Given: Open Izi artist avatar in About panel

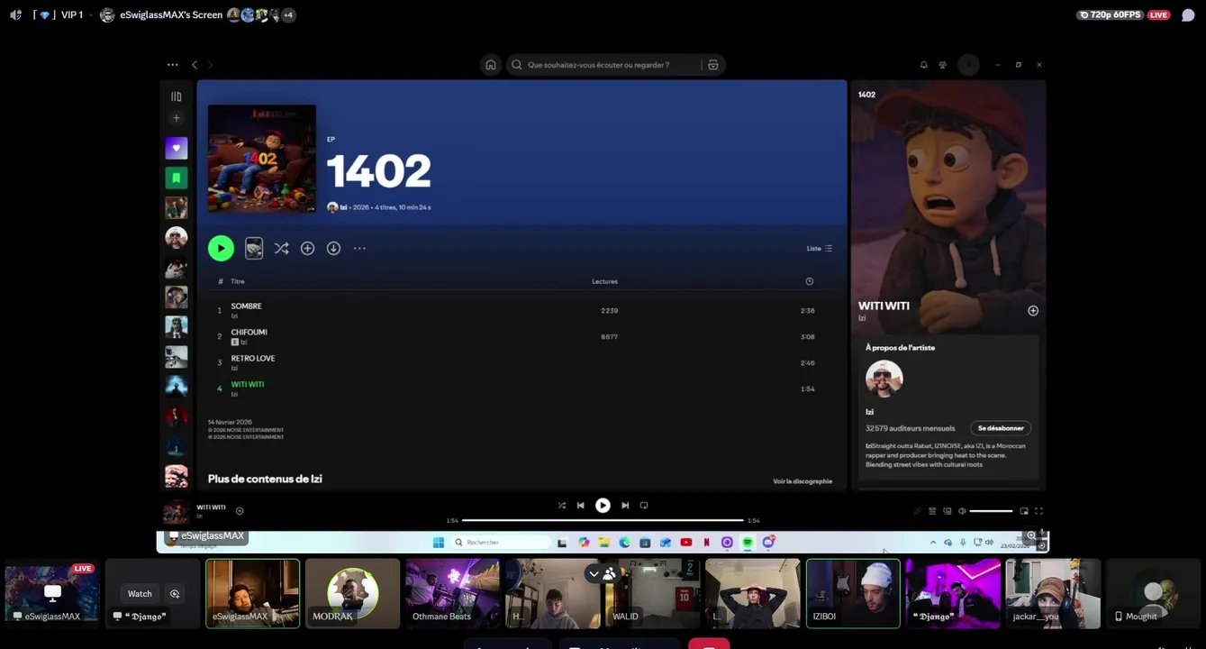Looking at the screenshot, I should tap(884, 379).
